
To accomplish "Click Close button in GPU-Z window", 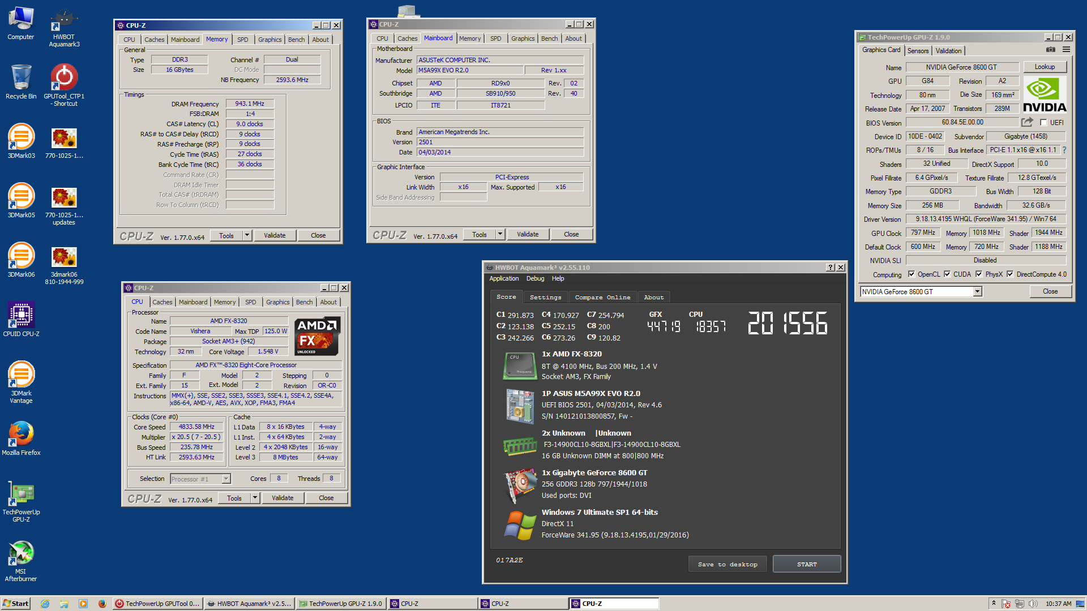I will [x=1050, y=291].
